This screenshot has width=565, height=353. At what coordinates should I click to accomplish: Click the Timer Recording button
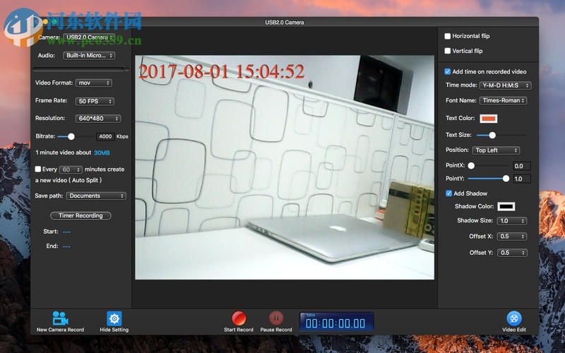coord(81,215)
